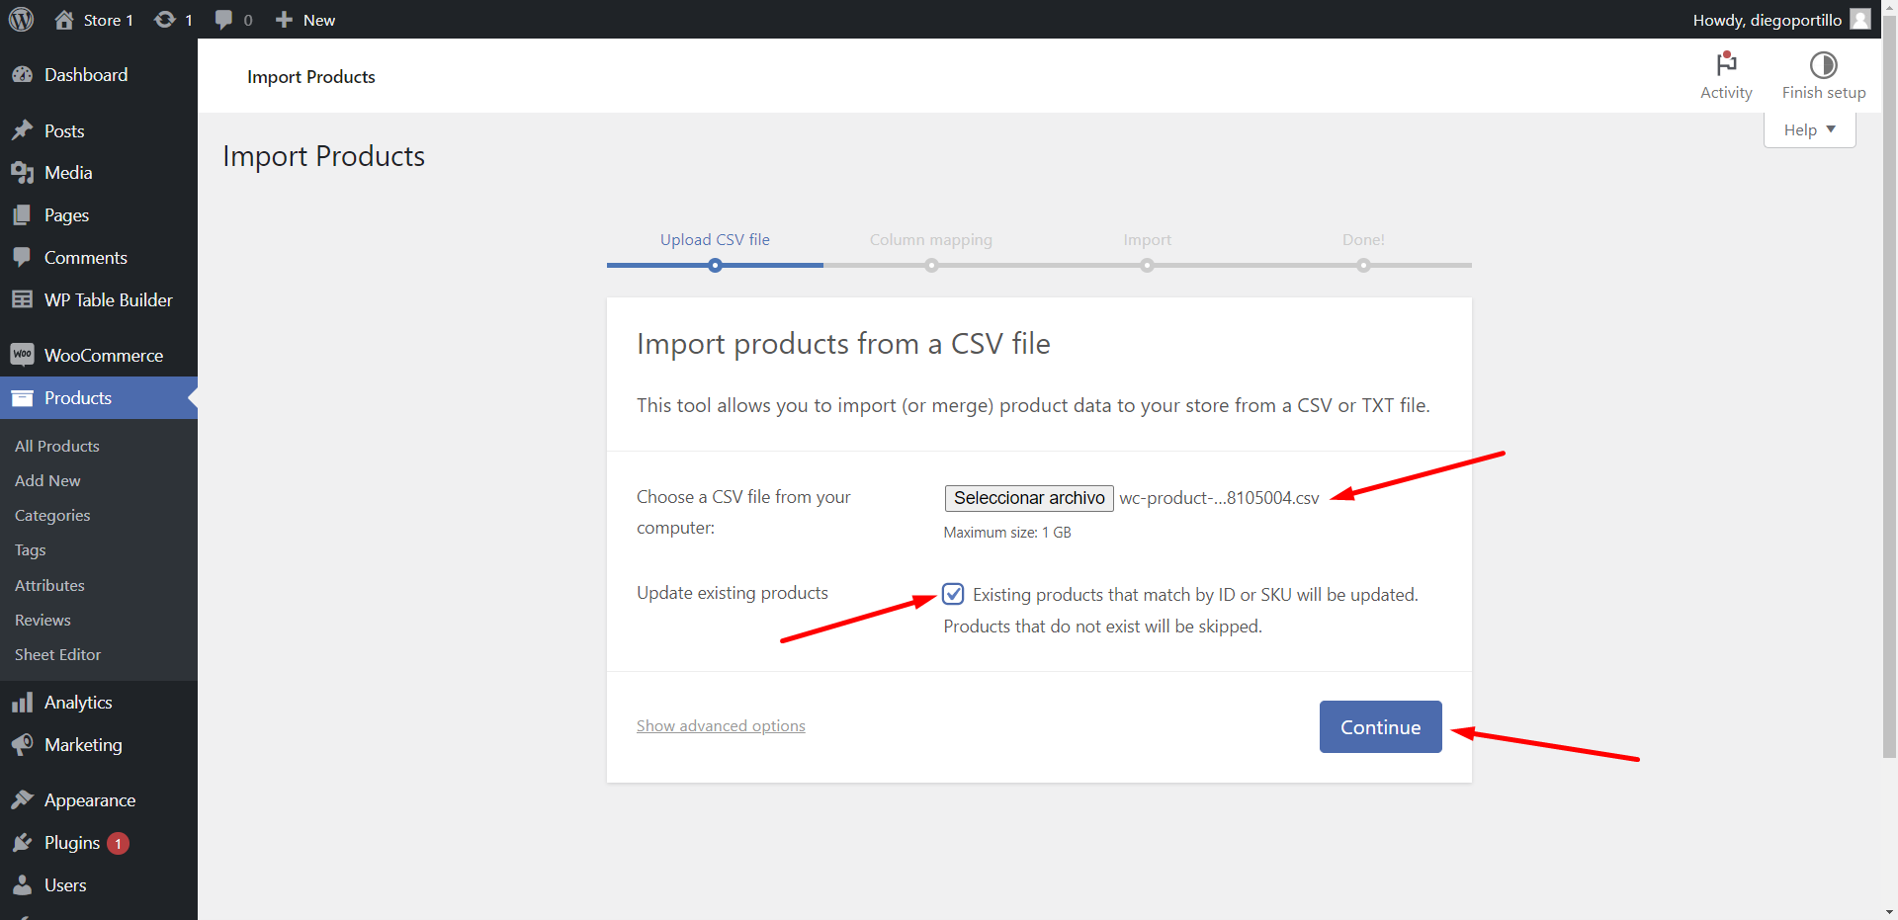Open the Store 1 home icon
Screen dimensions: 1898x920
(65, 20)
